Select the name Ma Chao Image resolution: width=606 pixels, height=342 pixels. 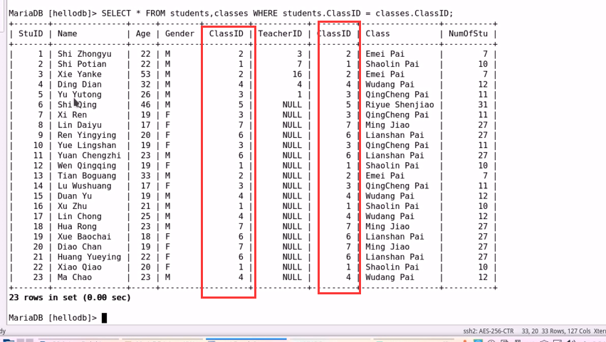click(x=75, y=277)
